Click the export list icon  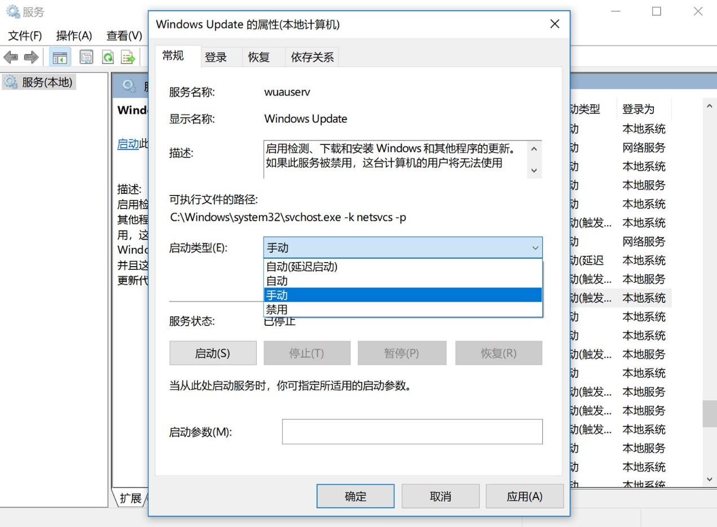pos(127,56)
